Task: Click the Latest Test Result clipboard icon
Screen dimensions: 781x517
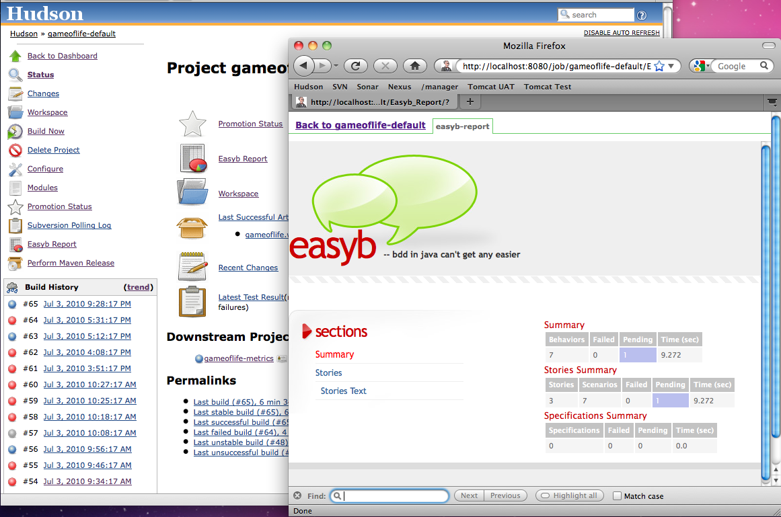Action: (192, 302)
